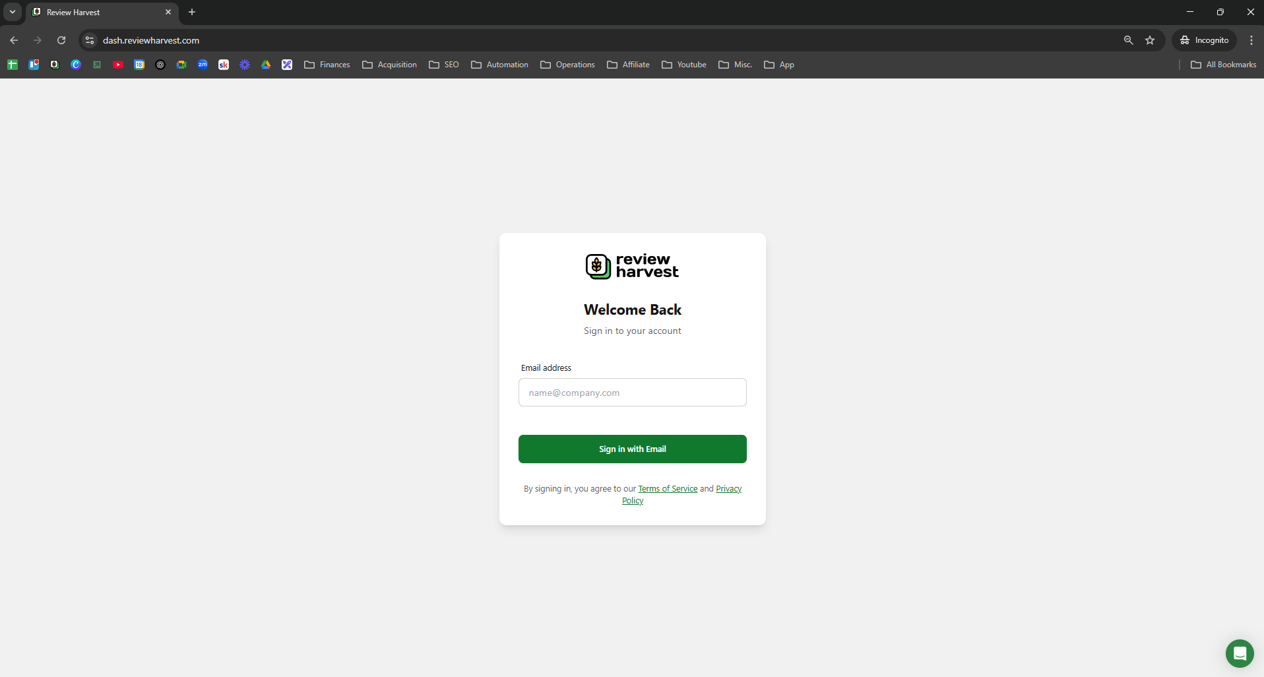Click the address bar URL
The height and width of the screenshot is (677, 1264).
151,40
